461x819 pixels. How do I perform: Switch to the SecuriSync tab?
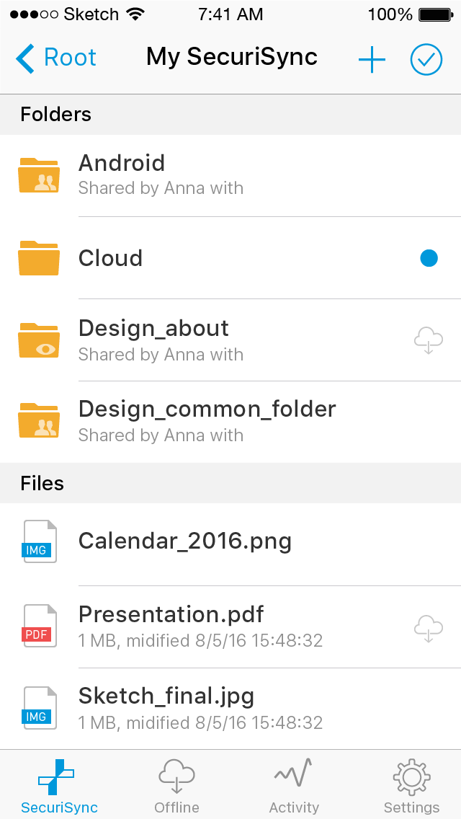click(x=58, y=786)
